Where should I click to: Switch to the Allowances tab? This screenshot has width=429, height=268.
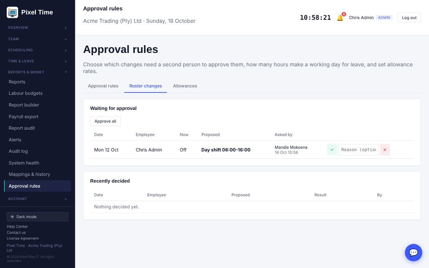185,86
